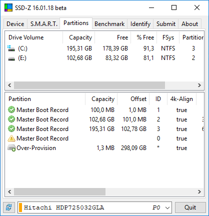Sort volumes by Capacity column header
Image resolution: width=209 pixels, height=216 pixels.
(x=79, y=37)
